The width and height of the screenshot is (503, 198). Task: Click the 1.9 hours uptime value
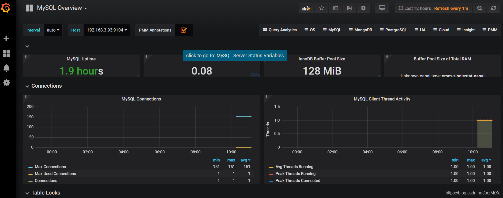[81, 71]
